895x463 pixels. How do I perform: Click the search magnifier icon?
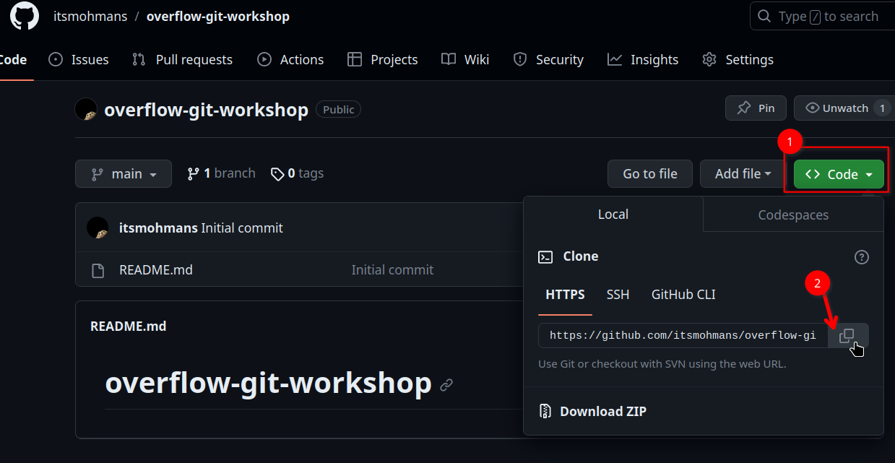tap(764, 16)
